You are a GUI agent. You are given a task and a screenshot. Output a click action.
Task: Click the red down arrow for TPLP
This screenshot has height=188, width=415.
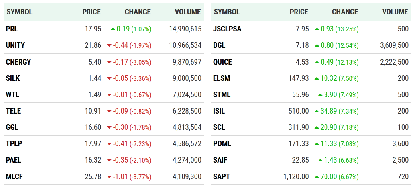pyautogui.click(x=109, y=144)
